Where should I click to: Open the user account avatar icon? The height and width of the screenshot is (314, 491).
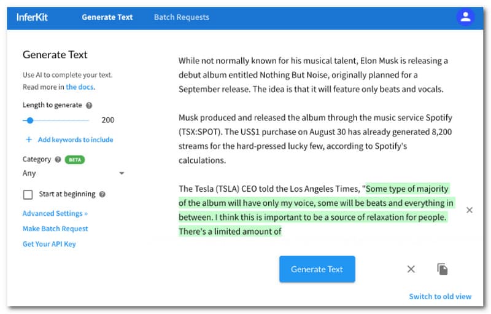click(x=465, y=17)
